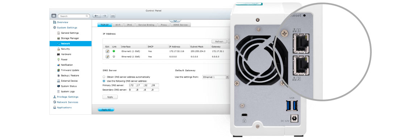413x139 pixels.
Task: Click the first octet of Primary DNS server
Action: [132, 85]
